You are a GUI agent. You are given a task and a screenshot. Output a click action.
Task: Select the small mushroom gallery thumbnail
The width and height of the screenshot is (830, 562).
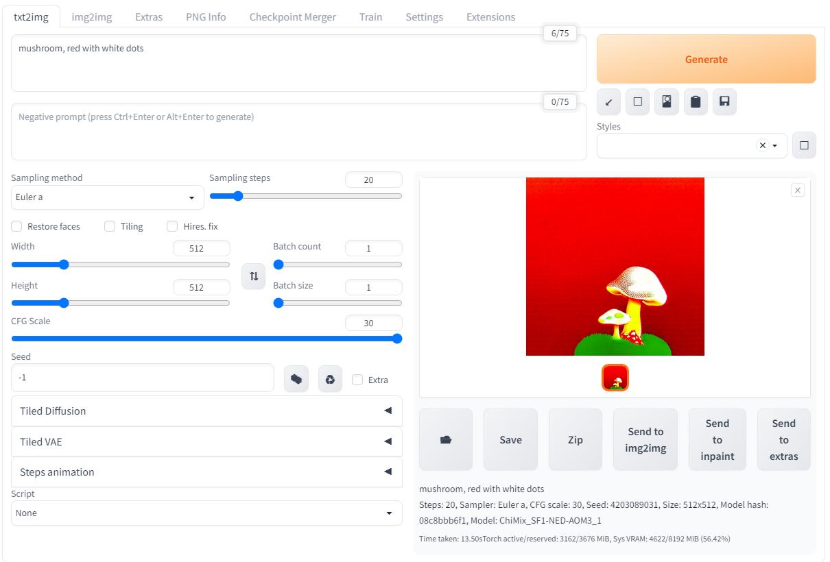click(615, 378)
